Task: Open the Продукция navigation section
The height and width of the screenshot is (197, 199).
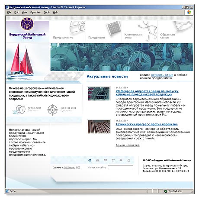Action: coord(96,37)
